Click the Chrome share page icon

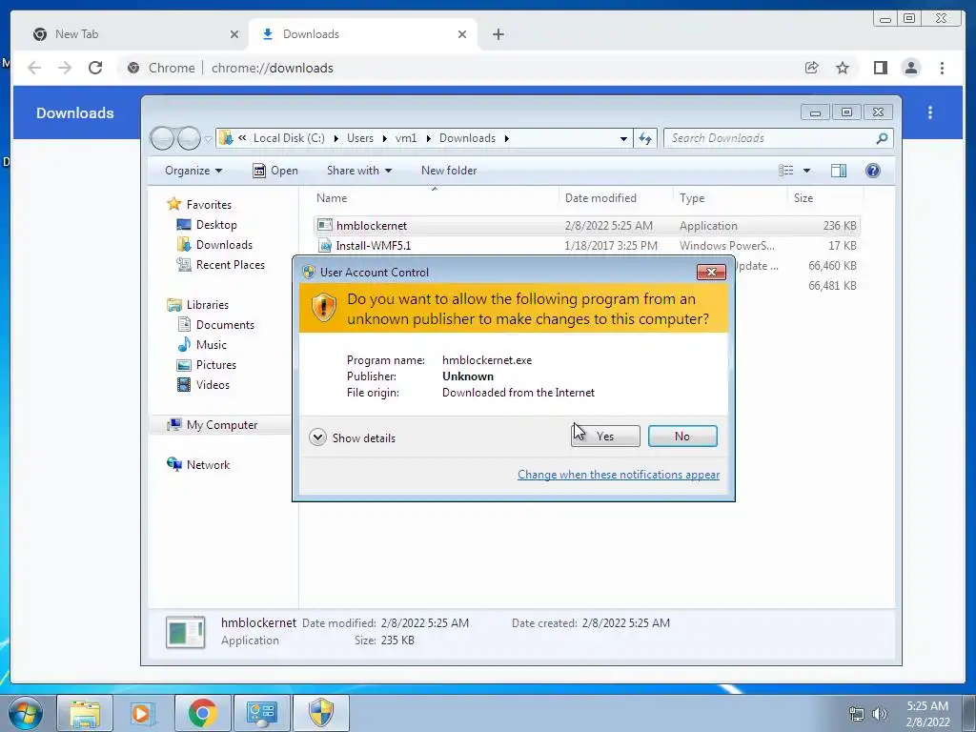tap(812, 68)
